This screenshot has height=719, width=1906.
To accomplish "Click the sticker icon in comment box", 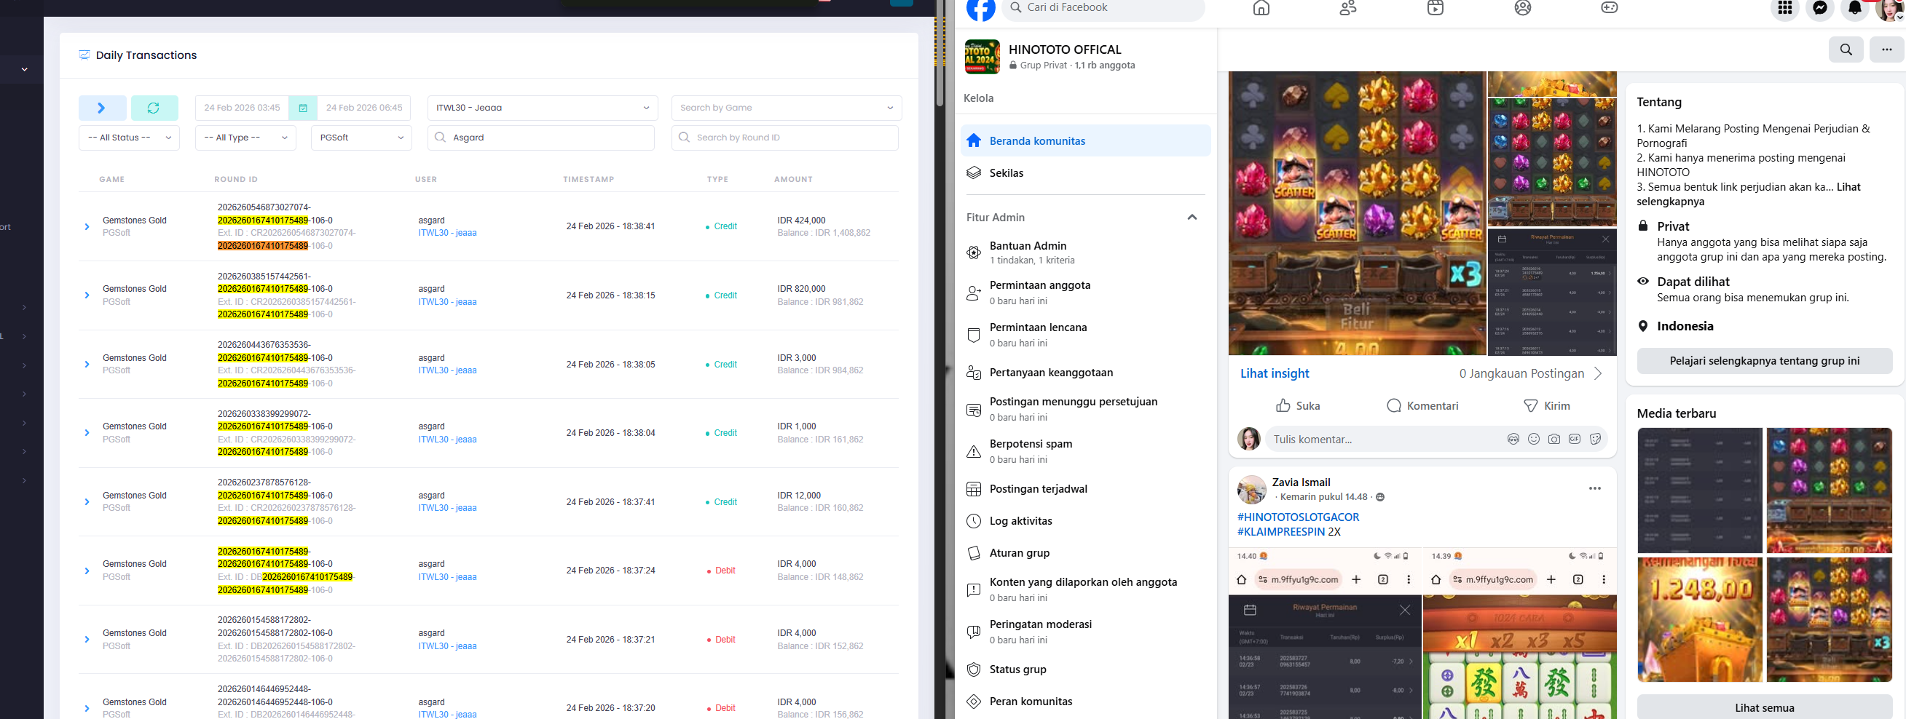I will coord(1595,439).
